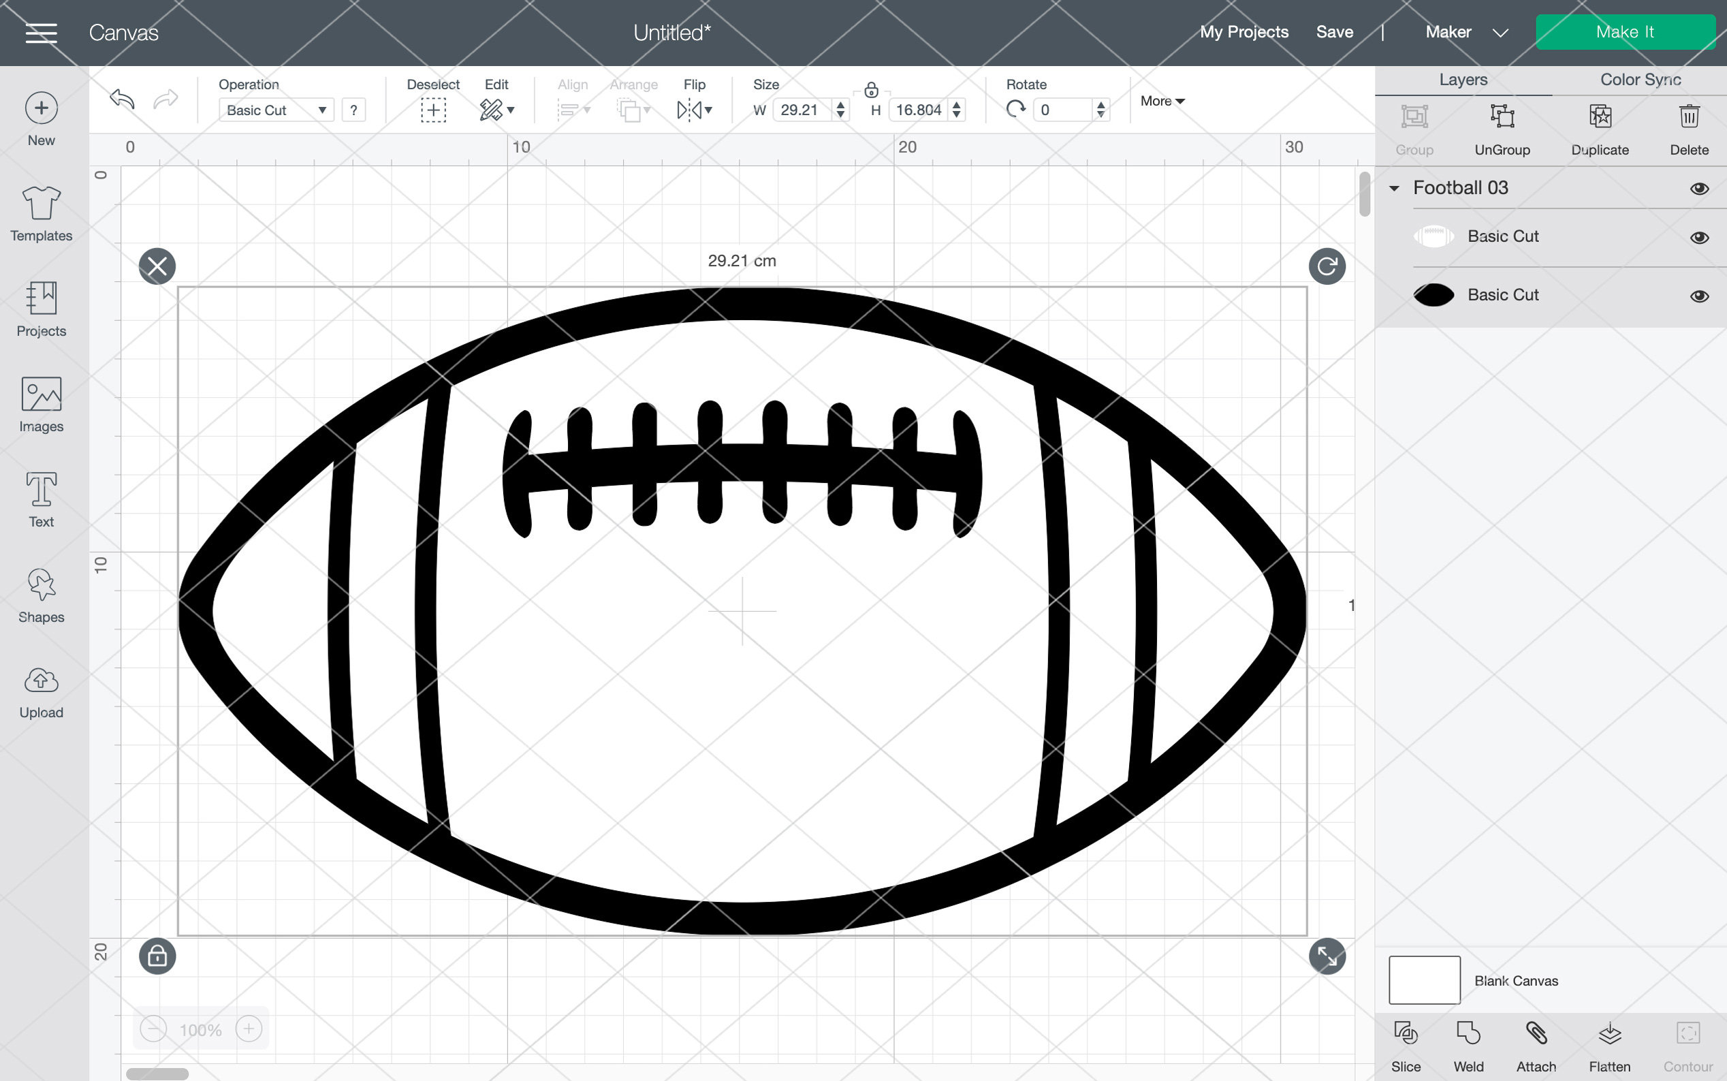
Task: Click the Make It button
Action: pos(1626,31)
